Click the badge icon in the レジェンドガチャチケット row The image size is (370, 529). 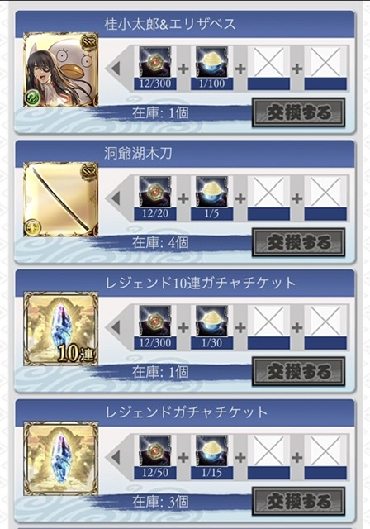coord(155,451)
